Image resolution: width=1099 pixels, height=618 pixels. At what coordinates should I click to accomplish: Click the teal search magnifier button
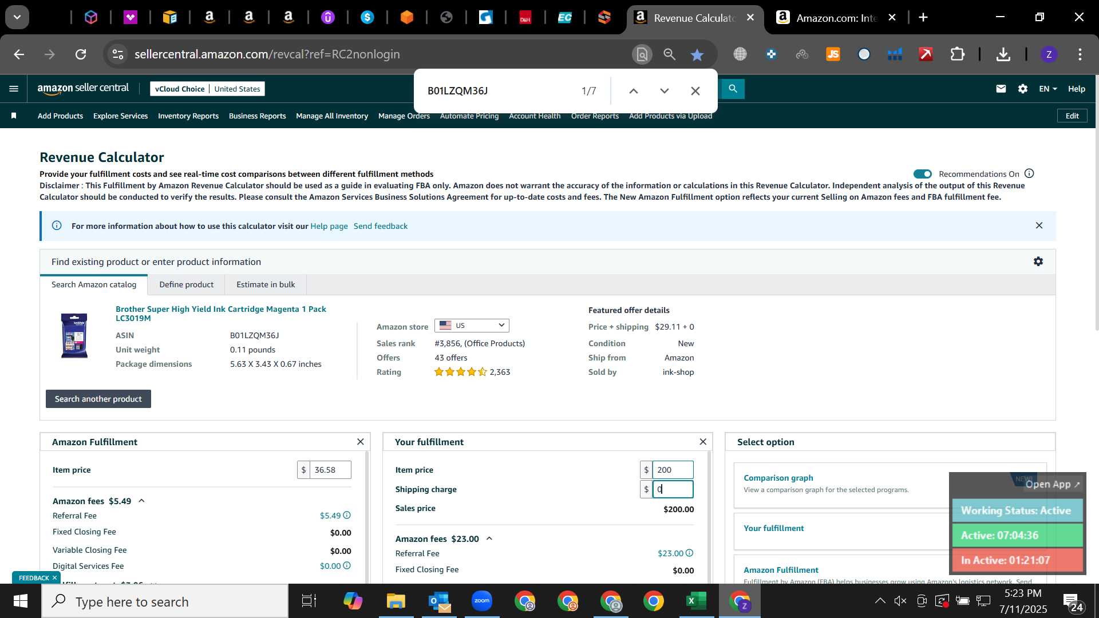coord(733,89)
